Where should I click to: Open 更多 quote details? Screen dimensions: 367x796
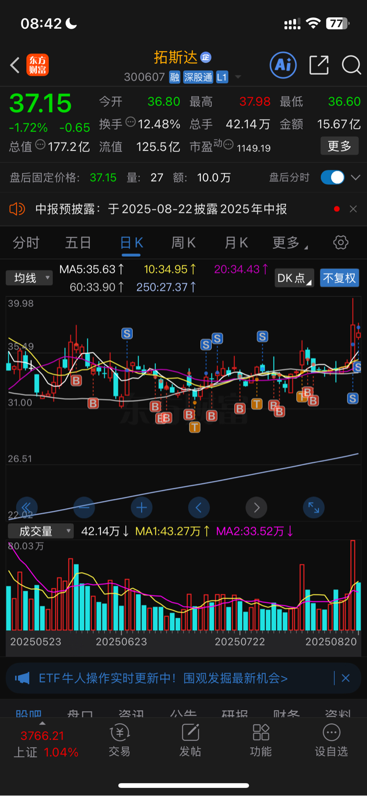click(339, 146)
